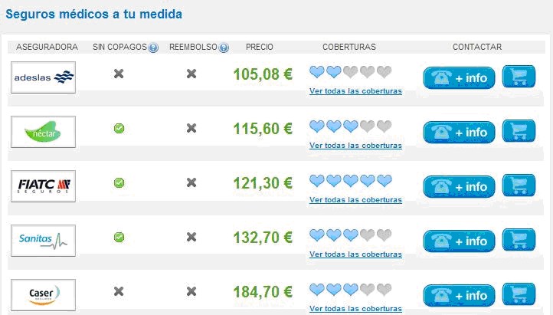View all coverages for the 105,08 € plan
This screenshot has width=553, height=315.
click(355, 91)
